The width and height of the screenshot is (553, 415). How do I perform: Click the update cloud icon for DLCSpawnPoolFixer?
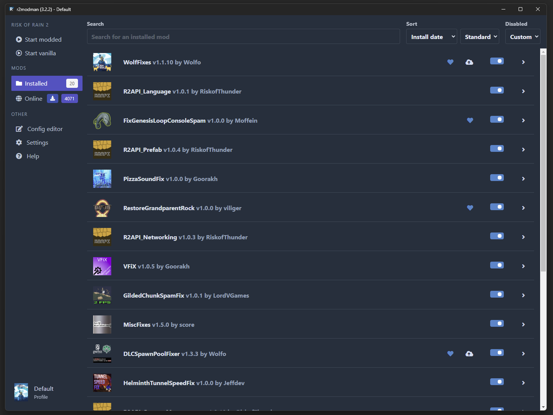click(x=469, y=354)
